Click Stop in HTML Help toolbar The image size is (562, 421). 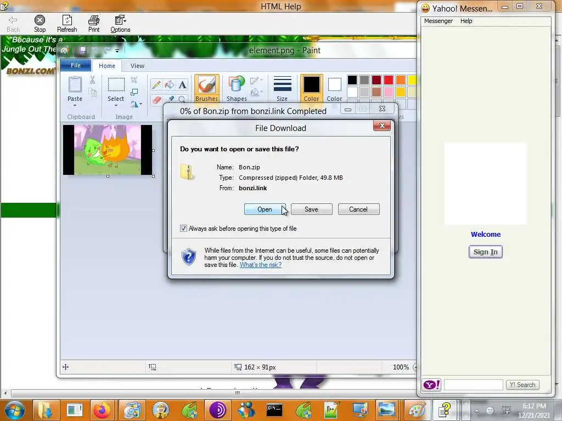pyautogui.click(x=40, y=24)
